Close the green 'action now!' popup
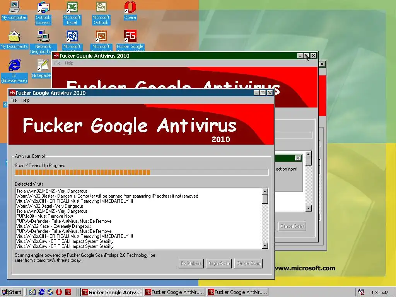Screen dimensions: 396x297 click(x=298, y=158)
